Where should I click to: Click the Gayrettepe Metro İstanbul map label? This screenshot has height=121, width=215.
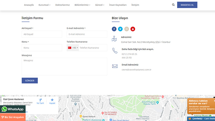142,118
